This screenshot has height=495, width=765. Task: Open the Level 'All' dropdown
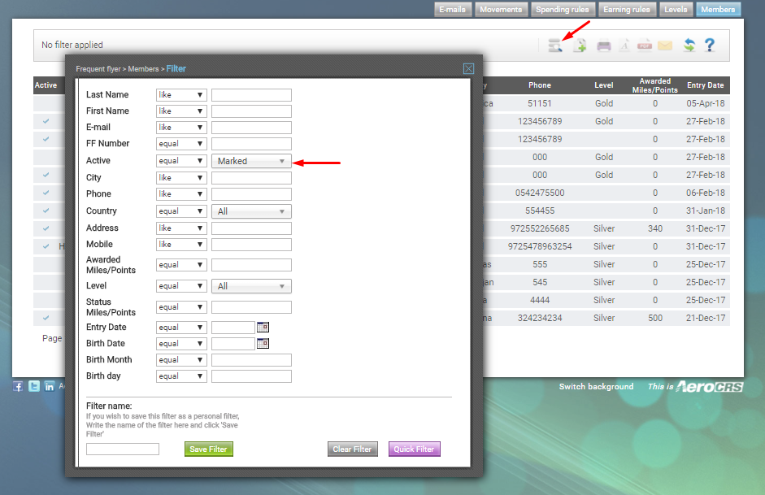click(x=251, y=286)
